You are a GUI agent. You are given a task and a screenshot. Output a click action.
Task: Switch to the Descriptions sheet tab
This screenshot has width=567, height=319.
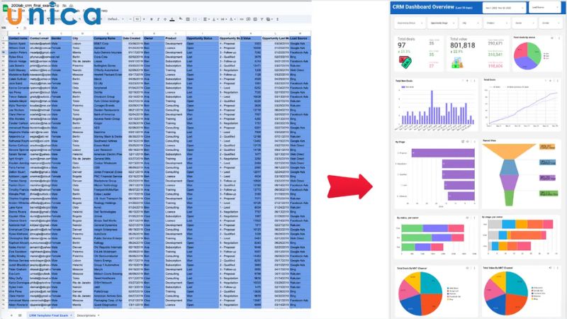[86, 315]
